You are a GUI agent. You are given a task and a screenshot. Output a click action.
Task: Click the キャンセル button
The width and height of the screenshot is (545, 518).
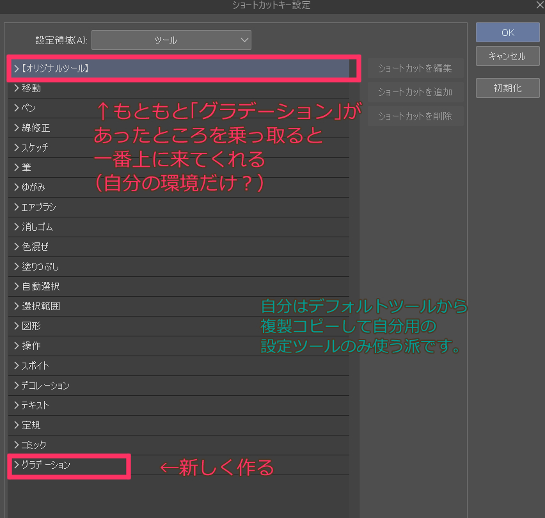coord(507,56)
